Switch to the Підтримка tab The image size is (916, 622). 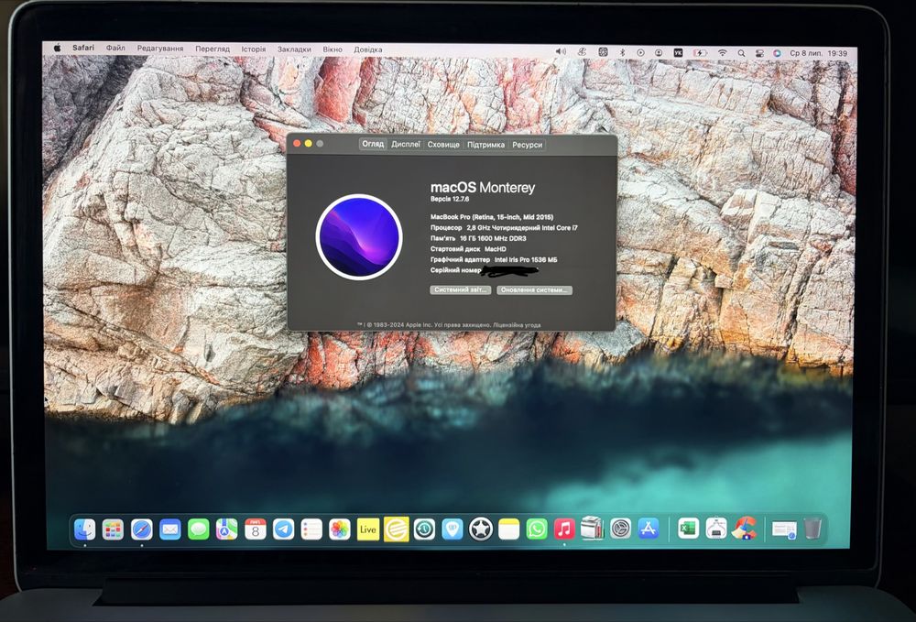(x=486, y=145)
